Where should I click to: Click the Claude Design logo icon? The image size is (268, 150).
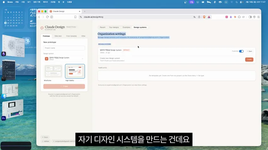(42, 28)
